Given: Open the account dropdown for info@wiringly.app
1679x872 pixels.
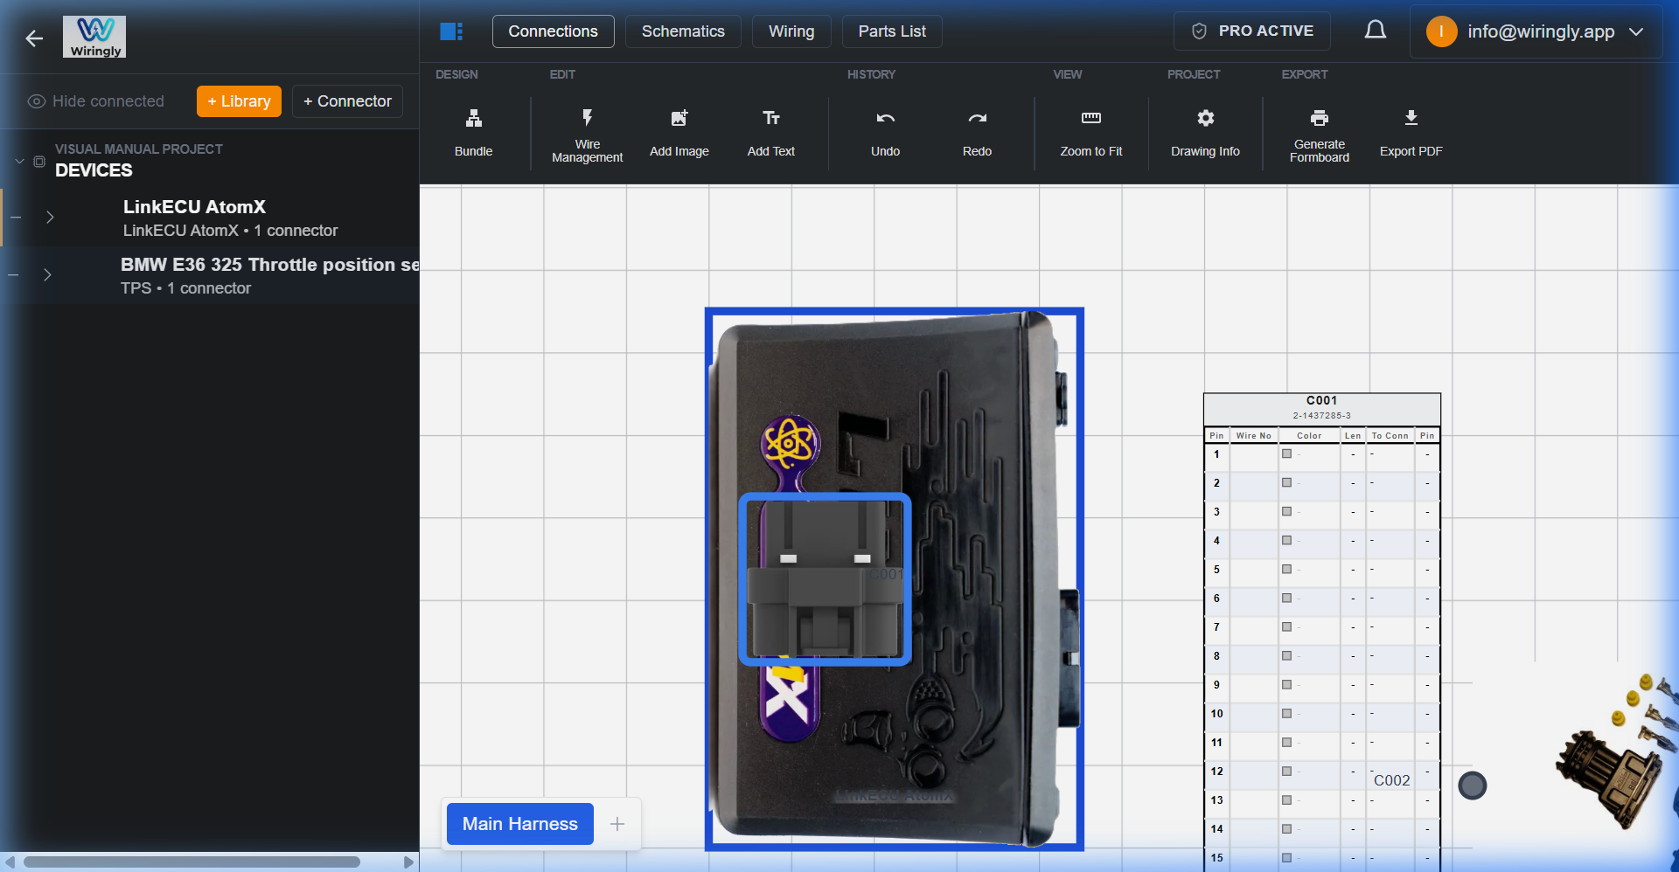Looking at the screenshot, I should 1636,31.
